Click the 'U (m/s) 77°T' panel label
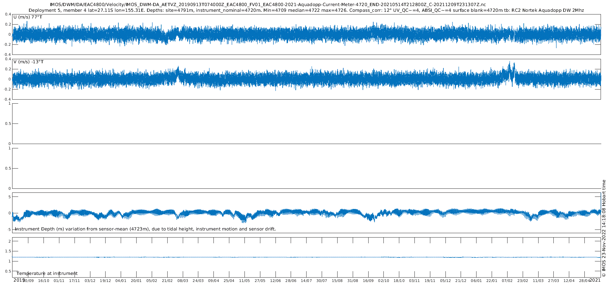 click(x=28, y=17)
